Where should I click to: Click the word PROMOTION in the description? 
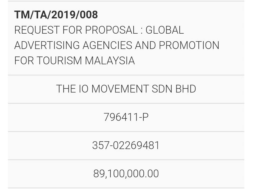pyautogui.click(x=189, y=45)
